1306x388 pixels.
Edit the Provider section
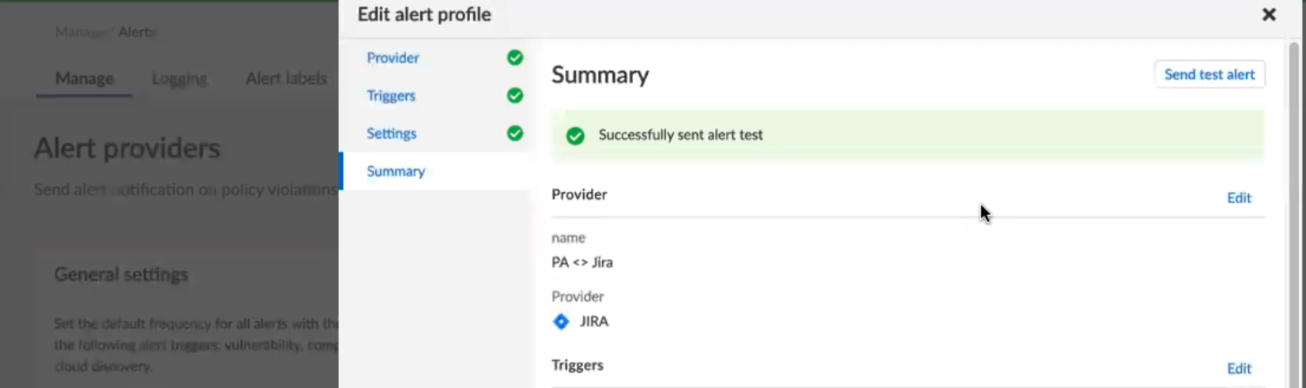point(1238,198)
